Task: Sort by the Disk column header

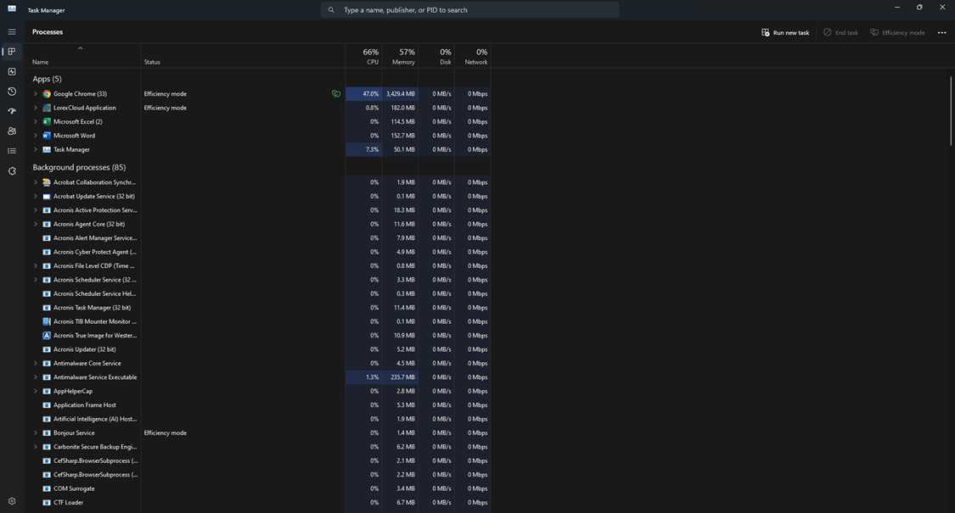Action: point(436,56)
